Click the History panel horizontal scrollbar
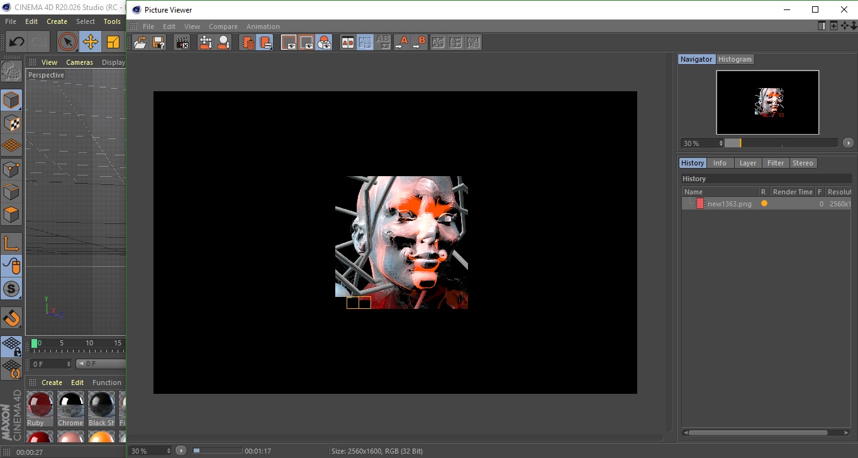Screen dimensions: 858x458 point(759,433)
